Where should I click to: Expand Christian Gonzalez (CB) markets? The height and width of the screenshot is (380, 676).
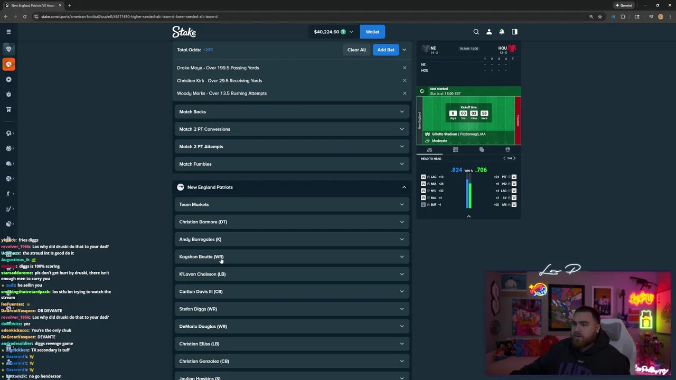coord(292,361)
